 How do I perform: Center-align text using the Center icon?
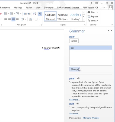[x=9, y=19]
